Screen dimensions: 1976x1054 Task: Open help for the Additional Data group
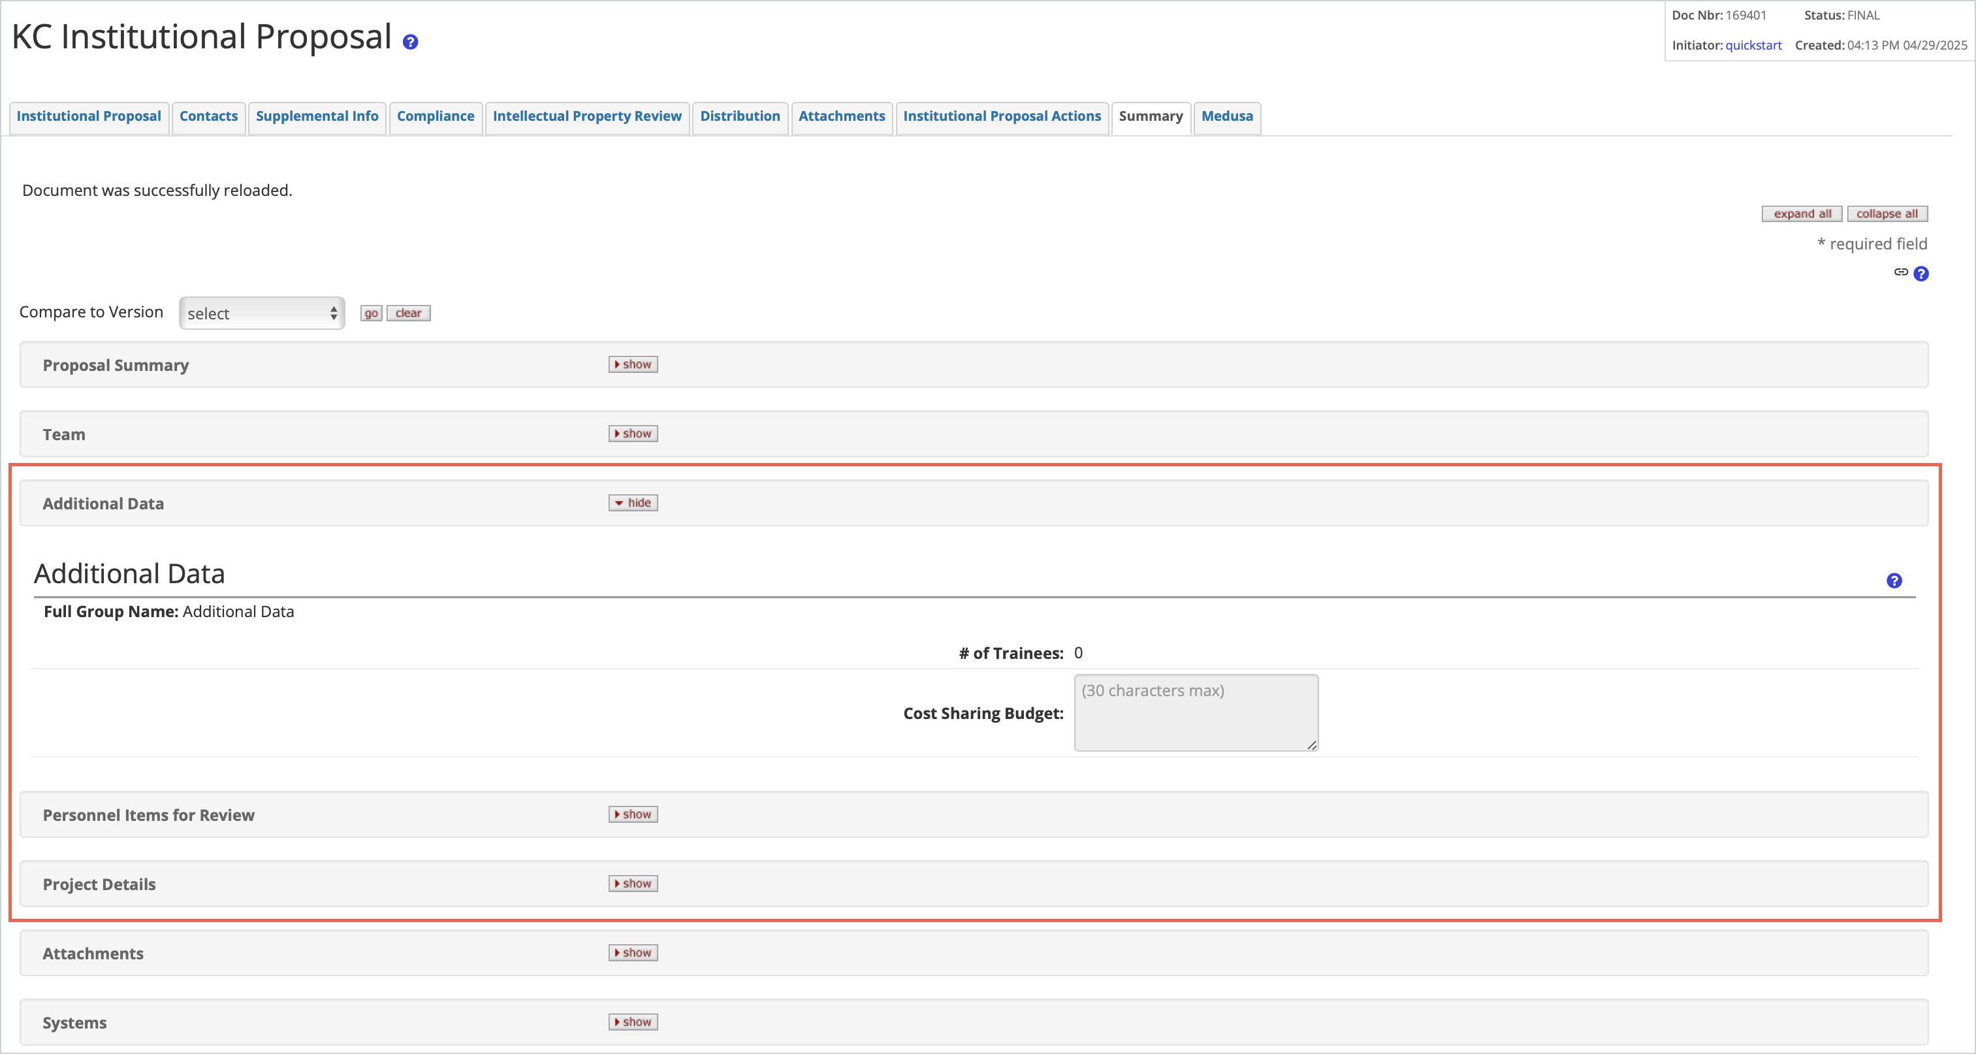point(1894,581)
